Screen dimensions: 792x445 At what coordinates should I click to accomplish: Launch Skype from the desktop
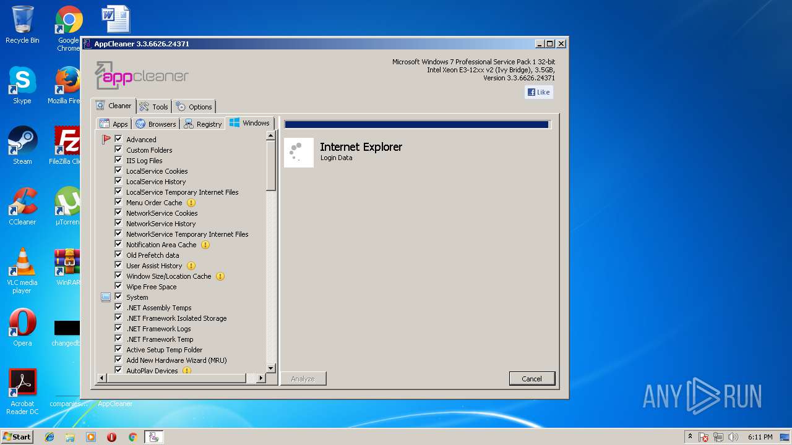pos(22,85)
